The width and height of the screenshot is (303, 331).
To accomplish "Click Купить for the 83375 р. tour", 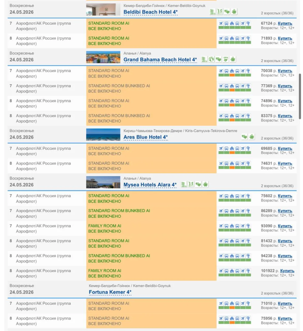I will tap(285, 116).
